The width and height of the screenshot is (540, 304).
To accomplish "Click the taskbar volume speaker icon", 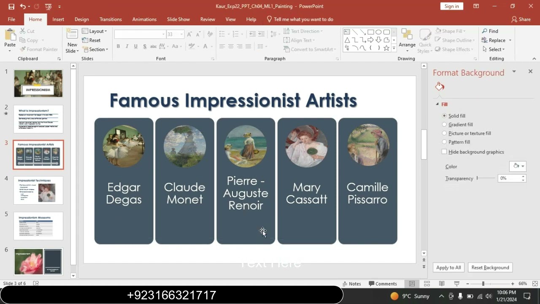I will [489, 296].
